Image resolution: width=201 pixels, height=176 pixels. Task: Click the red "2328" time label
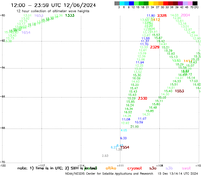pos(162,16)
